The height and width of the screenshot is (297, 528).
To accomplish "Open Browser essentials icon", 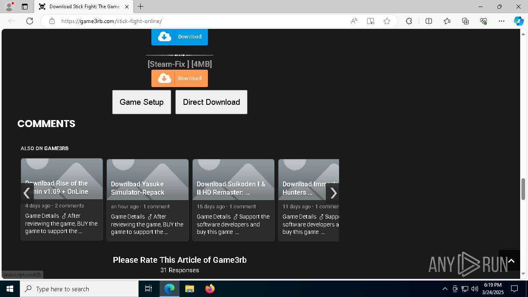I will (x=483, y=21).
